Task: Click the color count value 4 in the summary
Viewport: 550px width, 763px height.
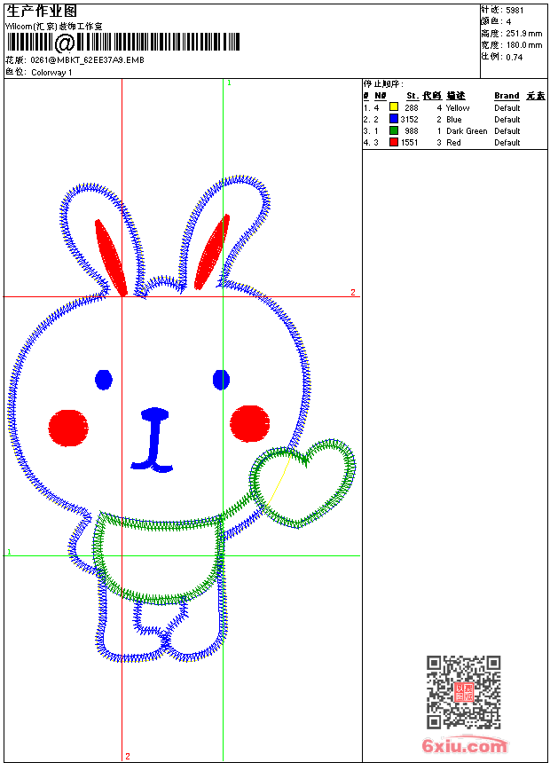Action: (x=508, y=22)
